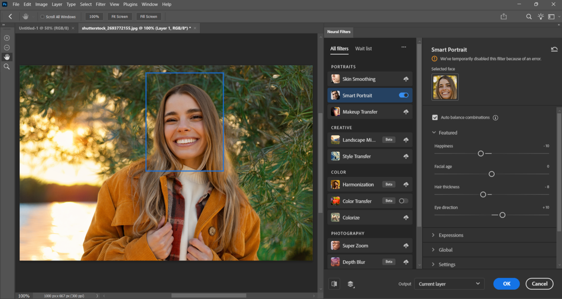
Task: Click the Facial age slider handle
Action: point(492,174)
